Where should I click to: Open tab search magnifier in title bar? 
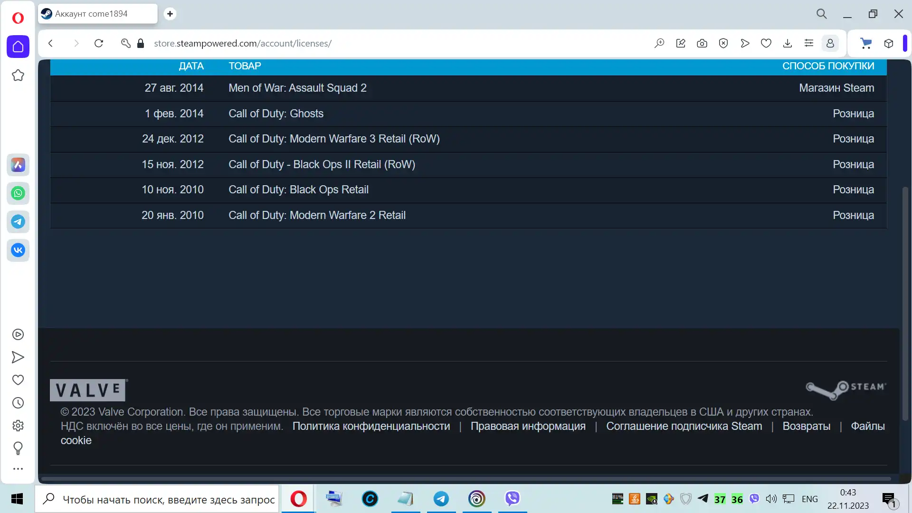coord(822,14)
